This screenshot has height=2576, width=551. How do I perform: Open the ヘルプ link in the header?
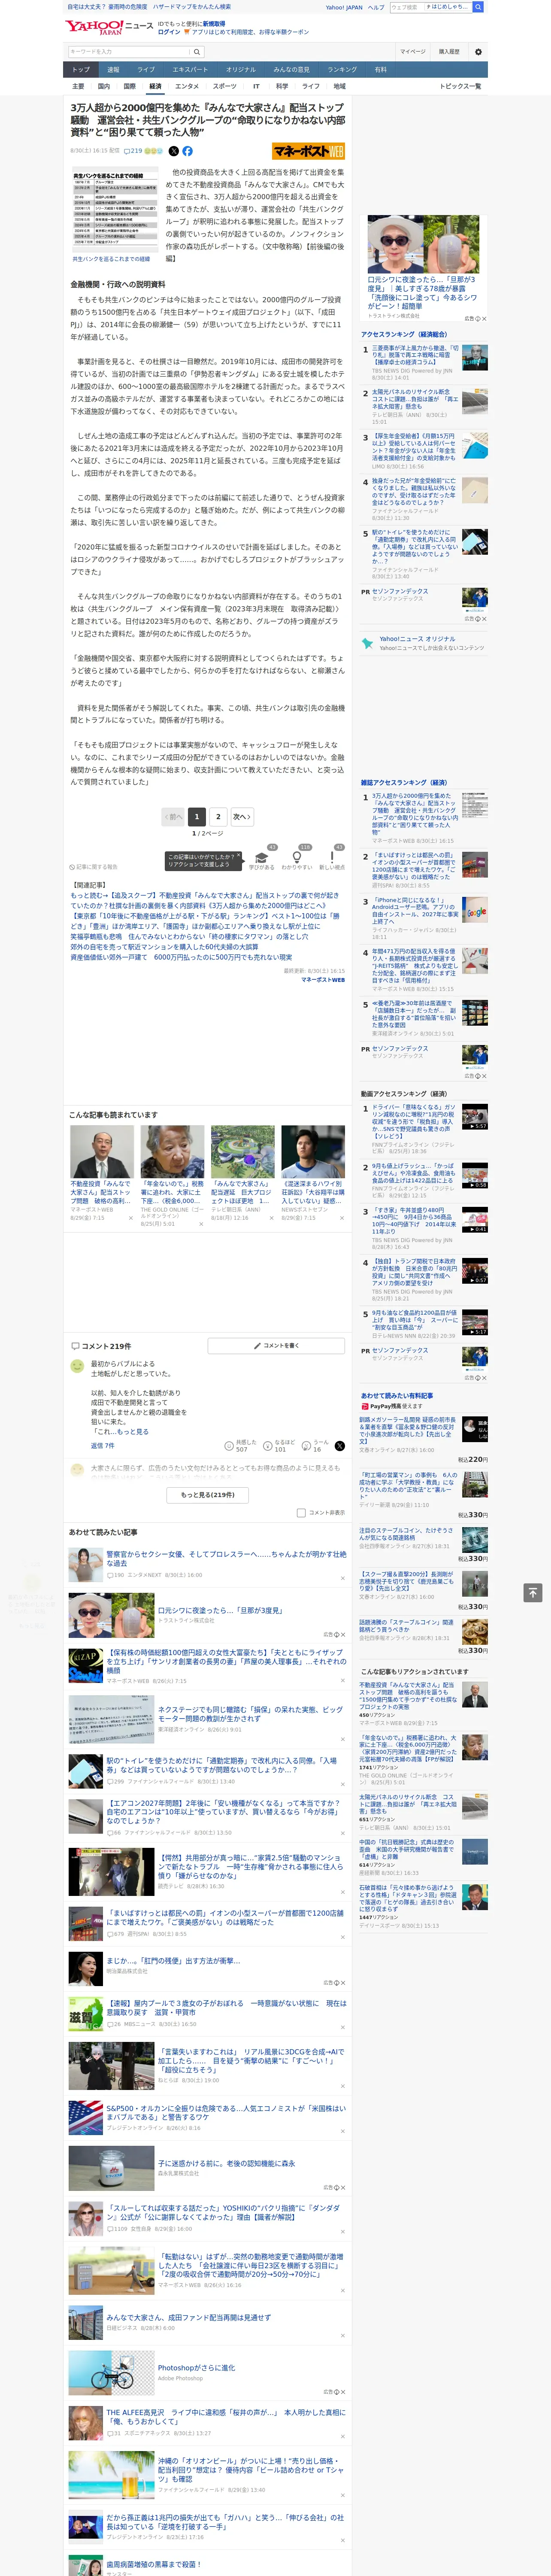(375, 7)
